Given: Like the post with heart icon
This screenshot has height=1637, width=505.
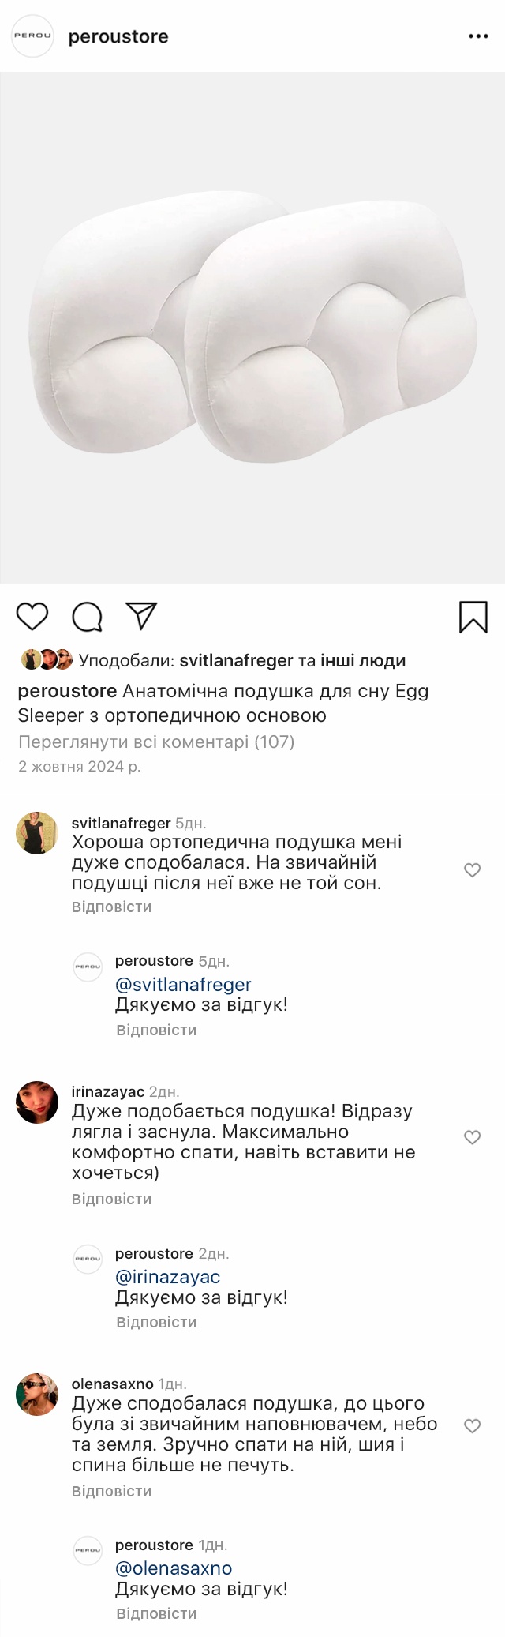Looking at the screenshot, I should (x=32, y=616).
